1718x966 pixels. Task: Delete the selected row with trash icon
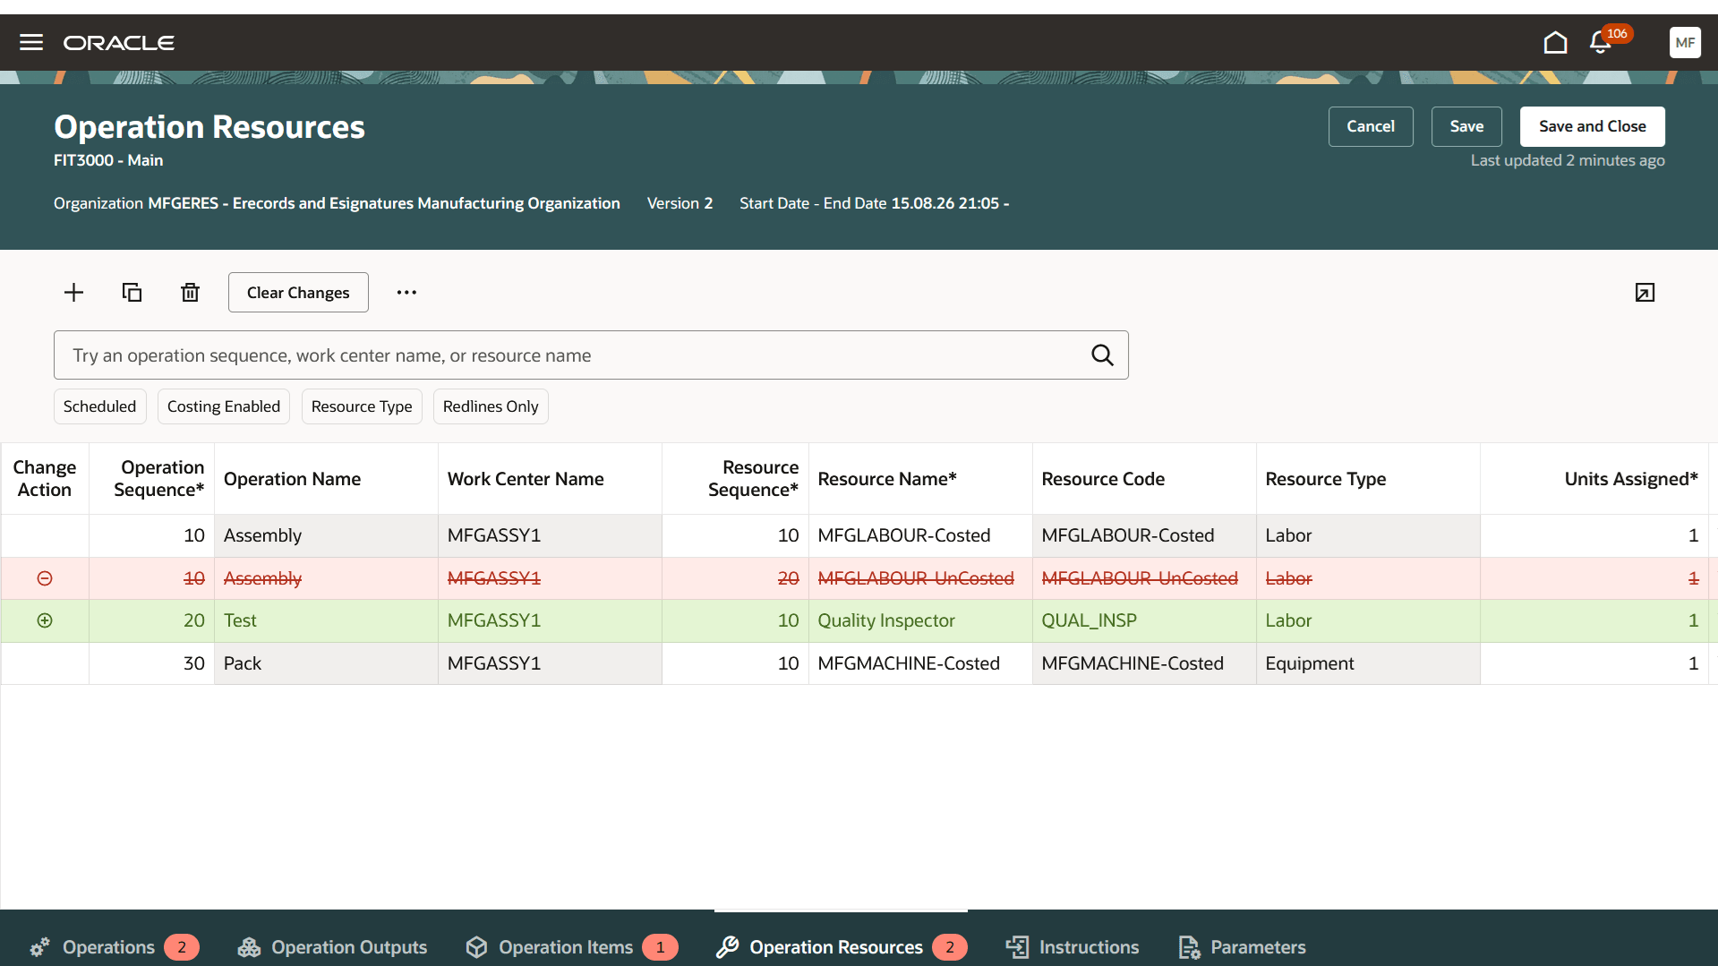point(190,293)
